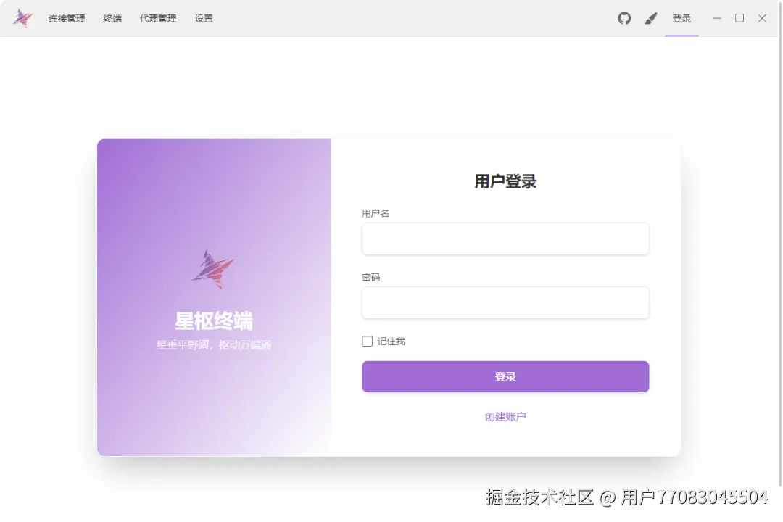This screenshot has width=783, height=522.
Task: Click the star logo on the purple panel
Action: (214, 269)
